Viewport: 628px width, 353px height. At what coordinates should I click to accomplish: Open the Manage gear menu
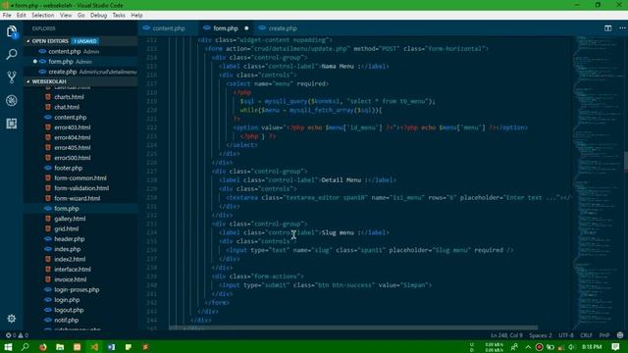(x=12, y=319)
